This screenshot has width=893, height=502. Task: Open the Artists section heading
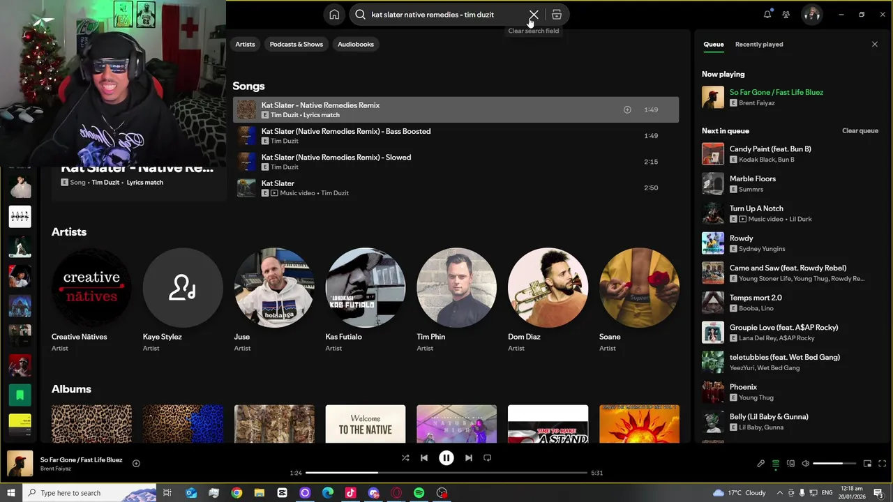69,232
